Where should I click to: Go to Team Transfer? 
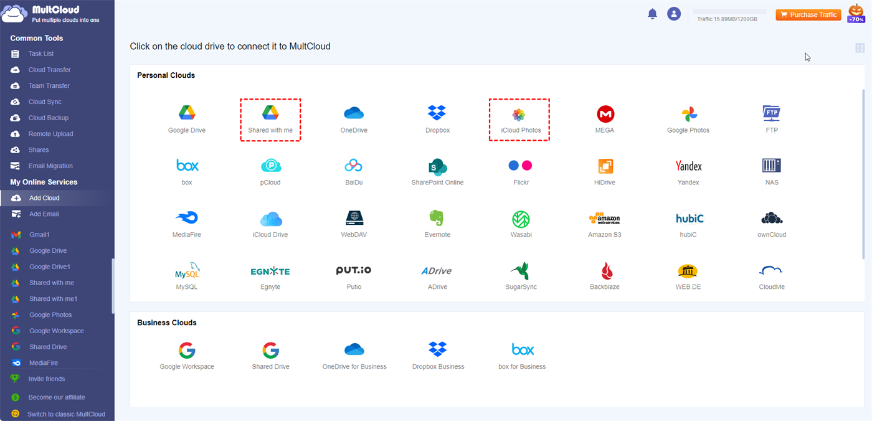(x=49, y=86)
